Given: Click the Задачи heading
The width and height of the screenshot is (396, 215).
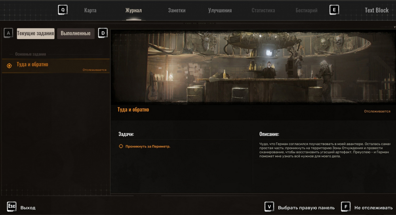Looking at the screenshot, I should click(126, 134).
